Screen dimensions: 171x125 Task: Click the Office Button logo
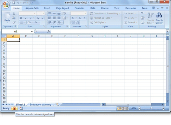pos(6,5)
